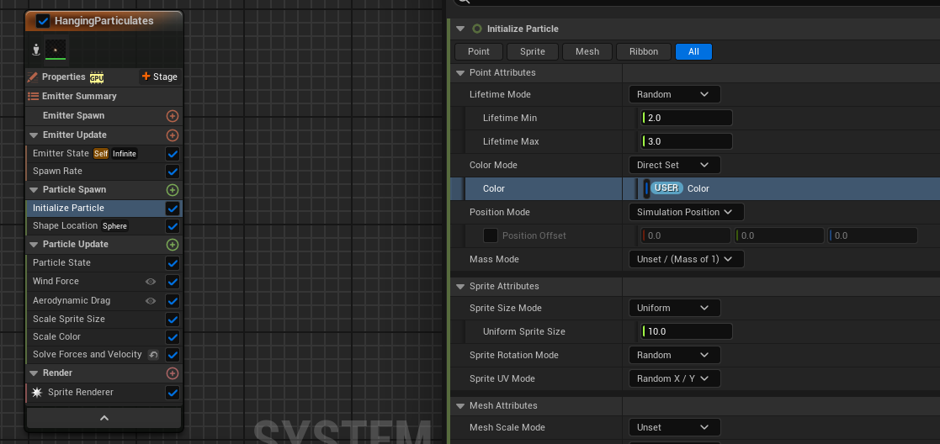Screen dimensions: 940x444
Task: Disable the Emitter State module checkbox
Action: (173, 154)
